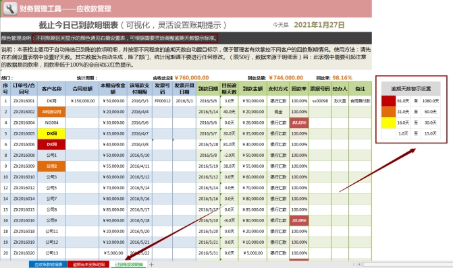Screen dimensions: 453x268
Task: Select the 支付方式 column header
Action: (278, 89)
